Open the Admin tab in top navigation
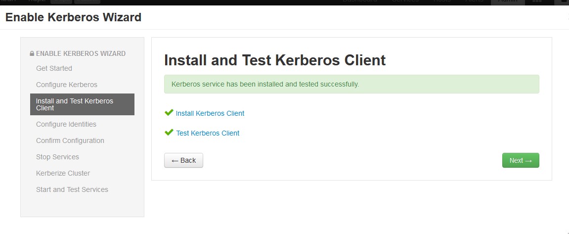Screen dimensions: 569x234 507,2
